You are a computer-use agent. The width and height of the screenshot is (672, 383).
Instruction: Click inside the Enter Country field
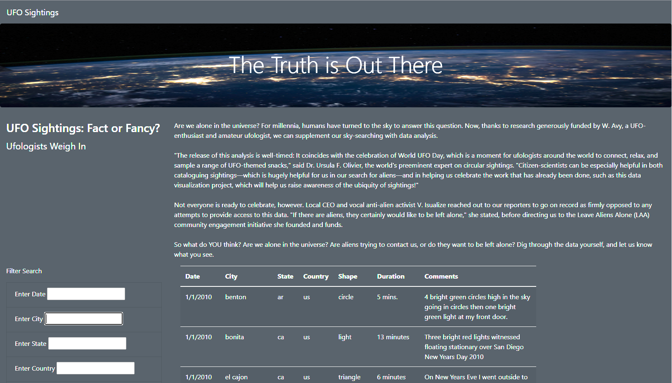click(95, 368)
